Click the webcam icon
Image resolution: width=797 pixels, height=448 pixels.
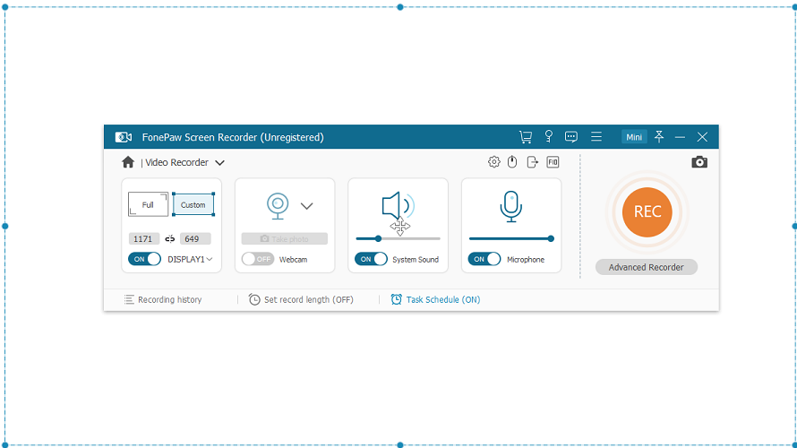pos(278,206)
